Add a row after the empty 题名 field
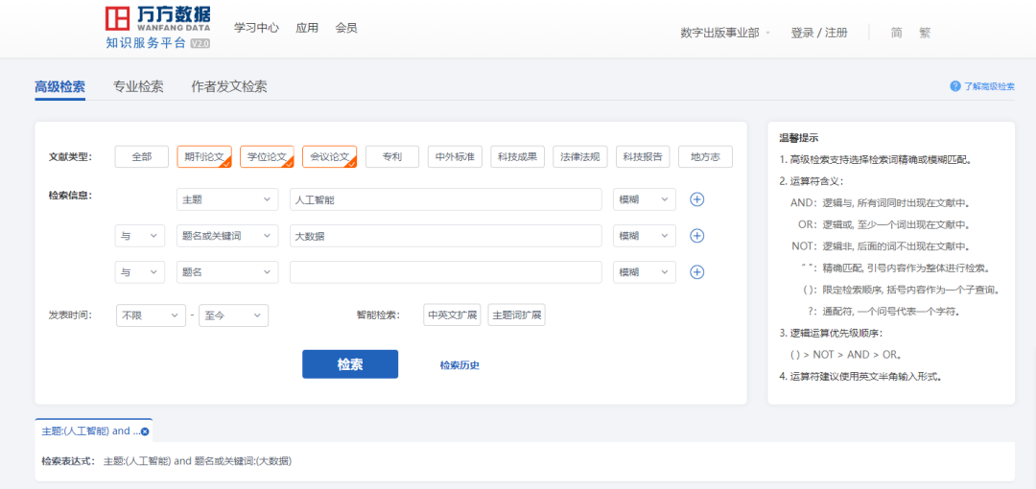 click(696, 272)
